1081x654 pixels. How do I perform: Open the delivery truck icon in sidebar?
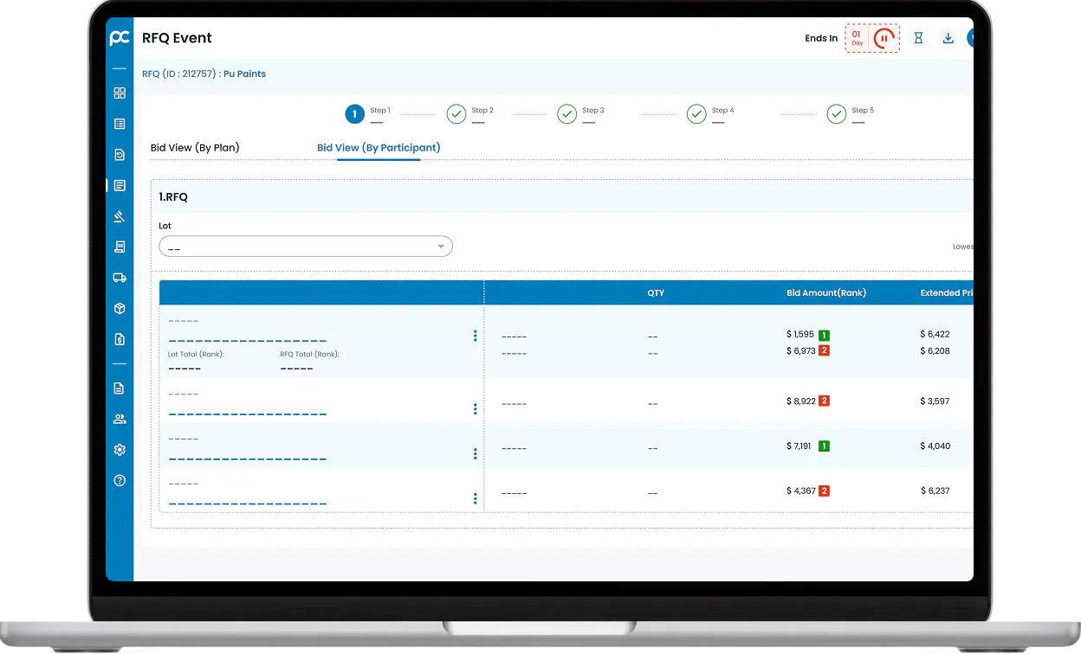(120, 278)
